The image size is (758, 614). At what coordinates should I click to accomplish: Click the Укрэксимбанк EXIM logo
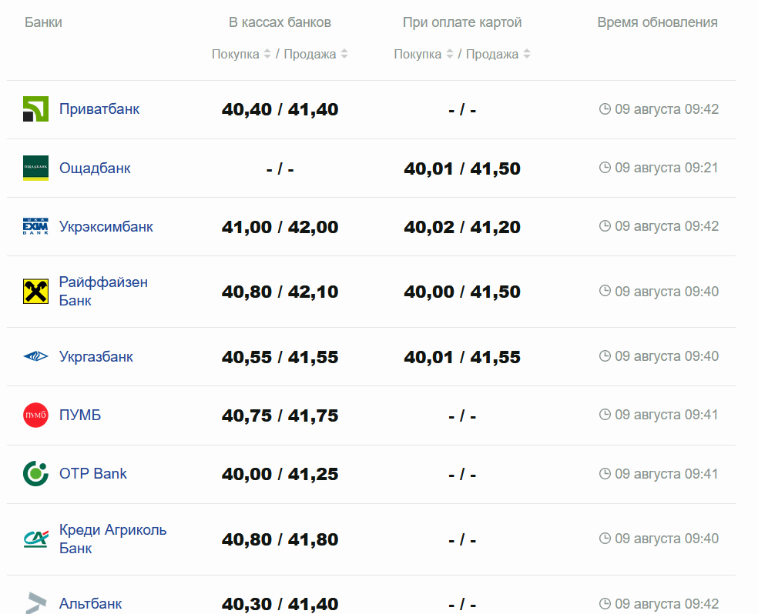pos(35,227)
